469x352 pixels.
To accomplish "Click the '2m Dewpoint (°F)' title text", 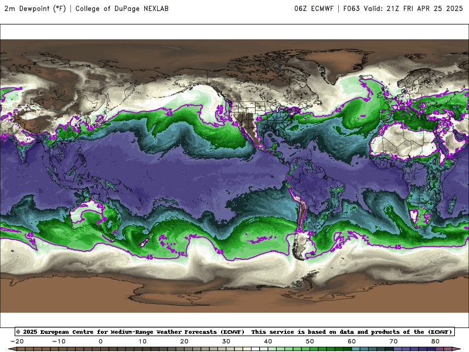I will [35, 8].
